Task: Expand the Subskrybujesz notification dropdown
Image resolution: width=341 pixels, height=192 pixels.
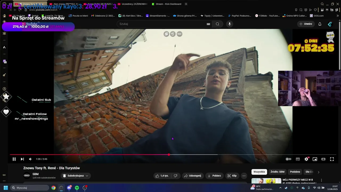Action: [x=76, y=176]
